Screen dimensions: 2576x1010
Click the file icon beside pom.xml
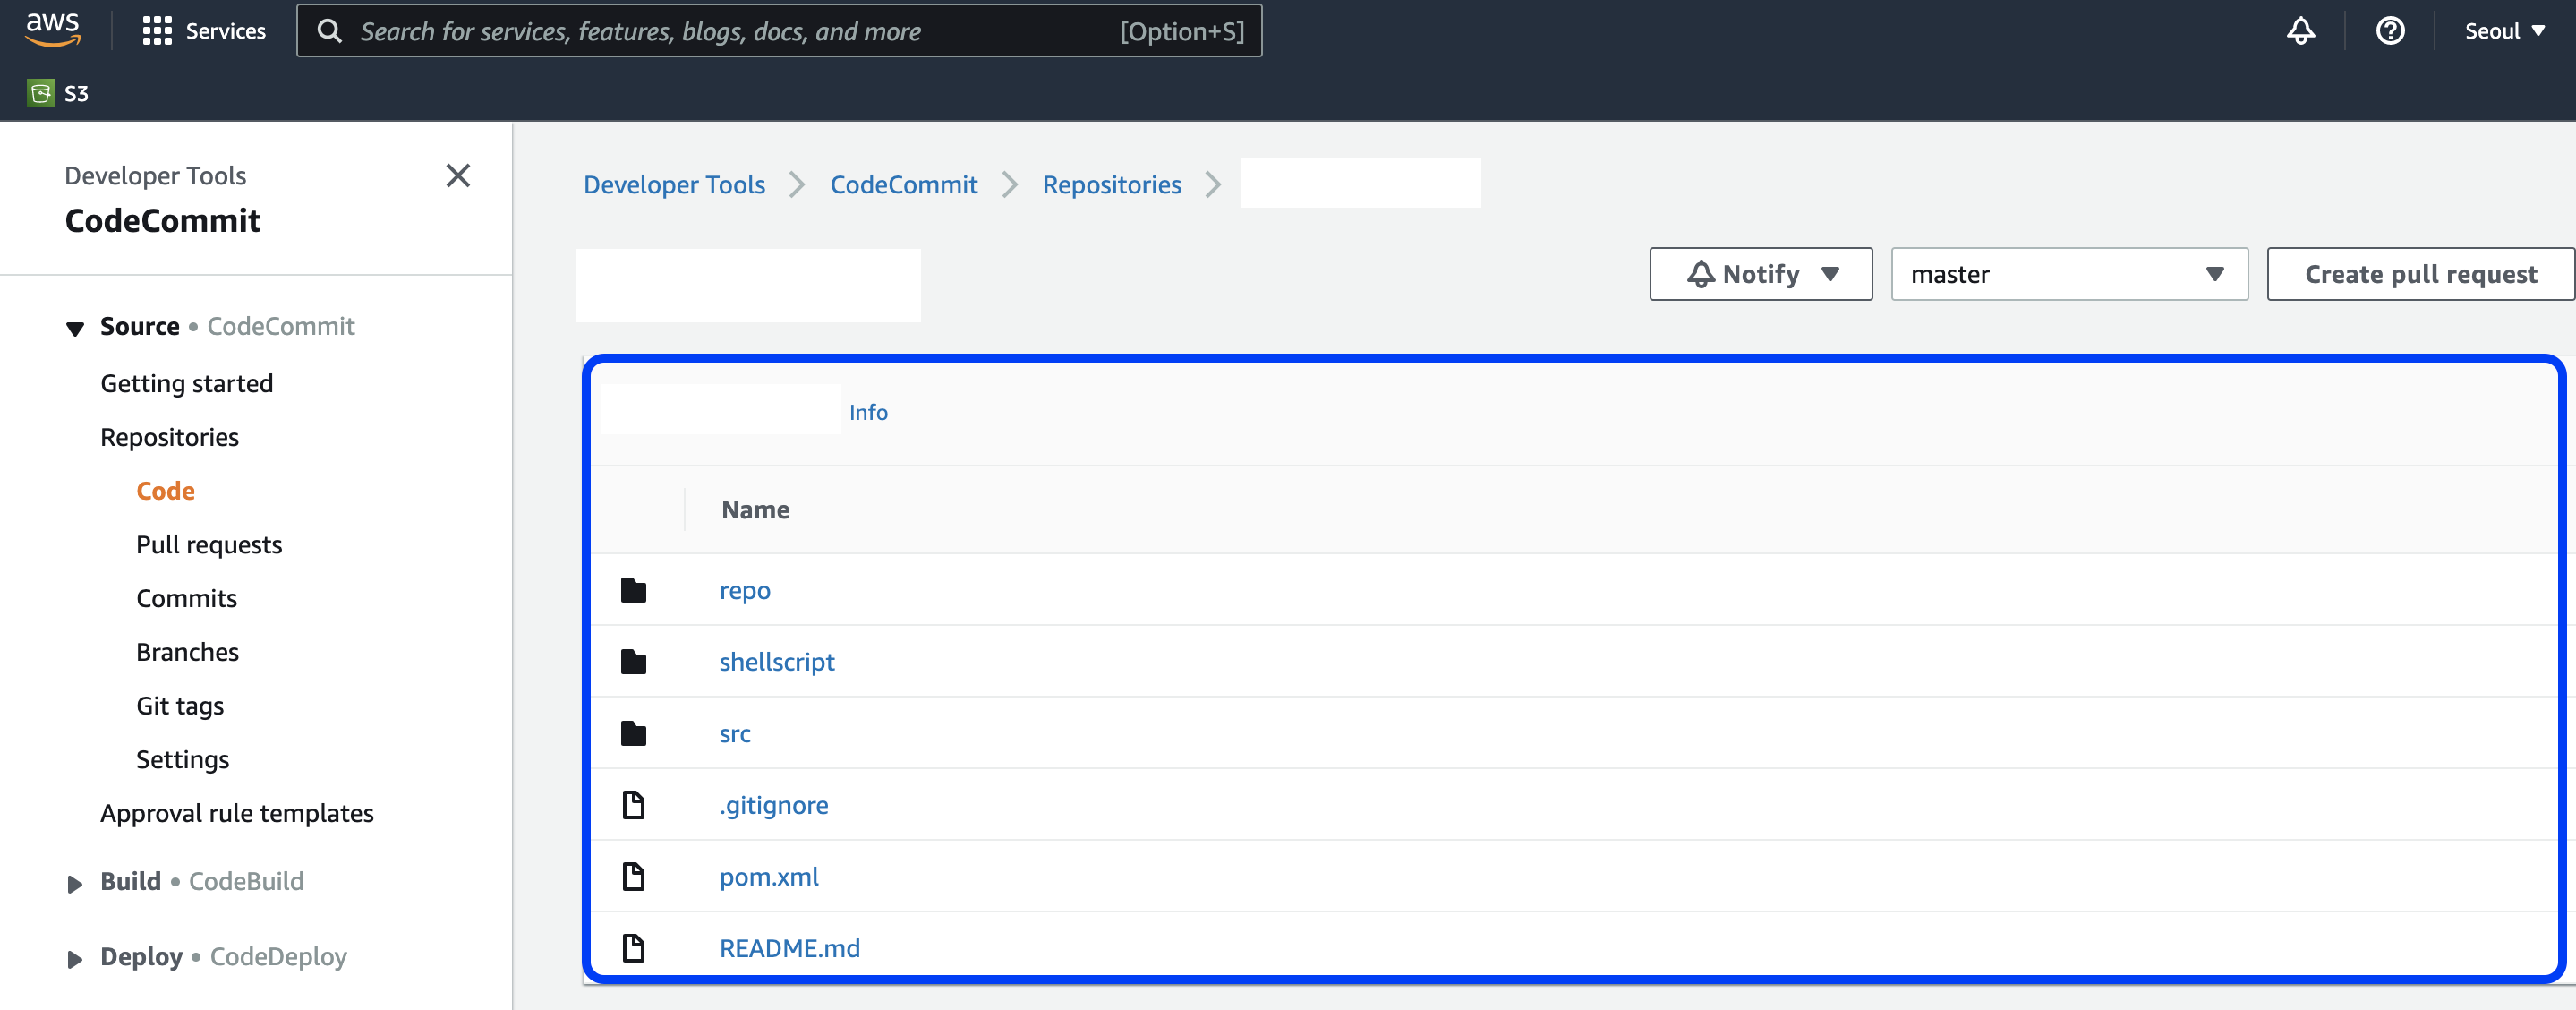click(x=633, y=877)
